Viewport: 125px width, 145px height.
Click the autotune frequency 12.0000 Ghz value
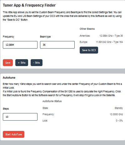(116, 114)
